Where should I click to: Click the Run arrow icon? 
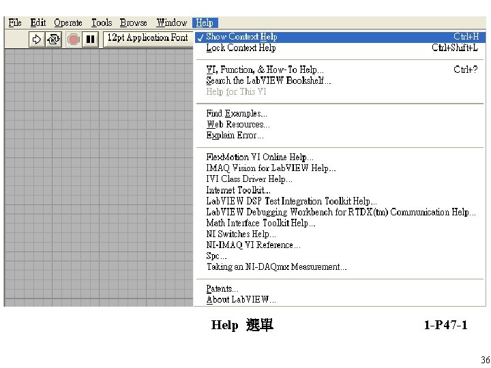[37, 40]
